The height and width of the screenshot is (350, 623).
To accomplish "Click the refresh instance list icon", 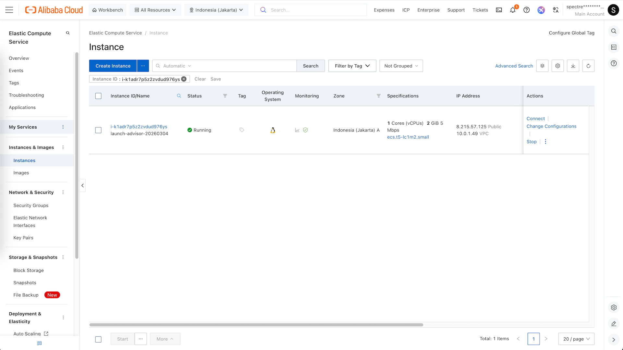I will [588, 66].
